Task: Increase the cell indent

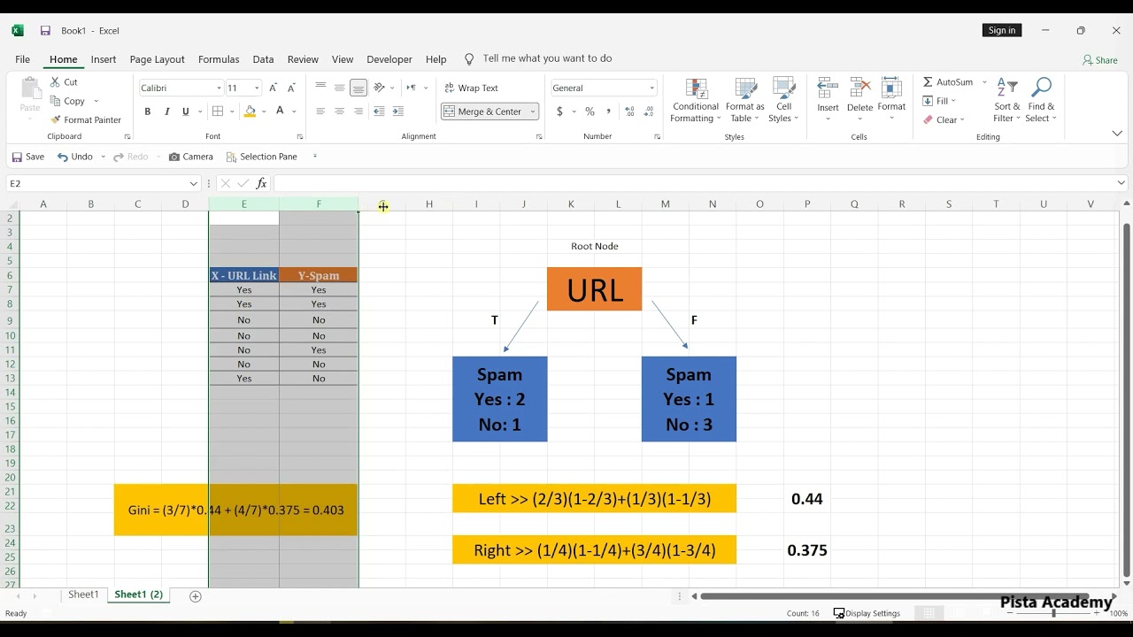Action: [x=398, y=111]
